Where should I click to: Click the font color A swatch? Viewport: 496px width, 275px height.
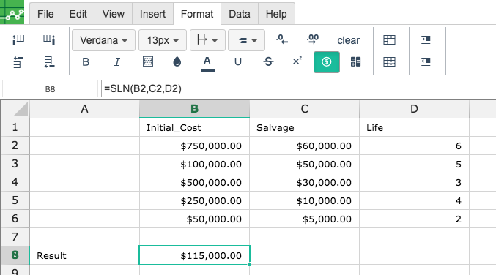click(208, 64)
